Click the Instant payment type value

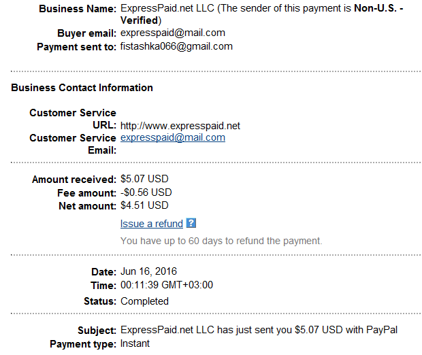coord(135,343)
